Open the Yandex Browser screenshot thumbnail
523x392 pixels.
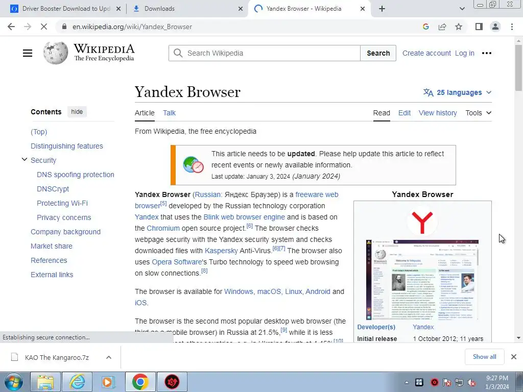422,280
